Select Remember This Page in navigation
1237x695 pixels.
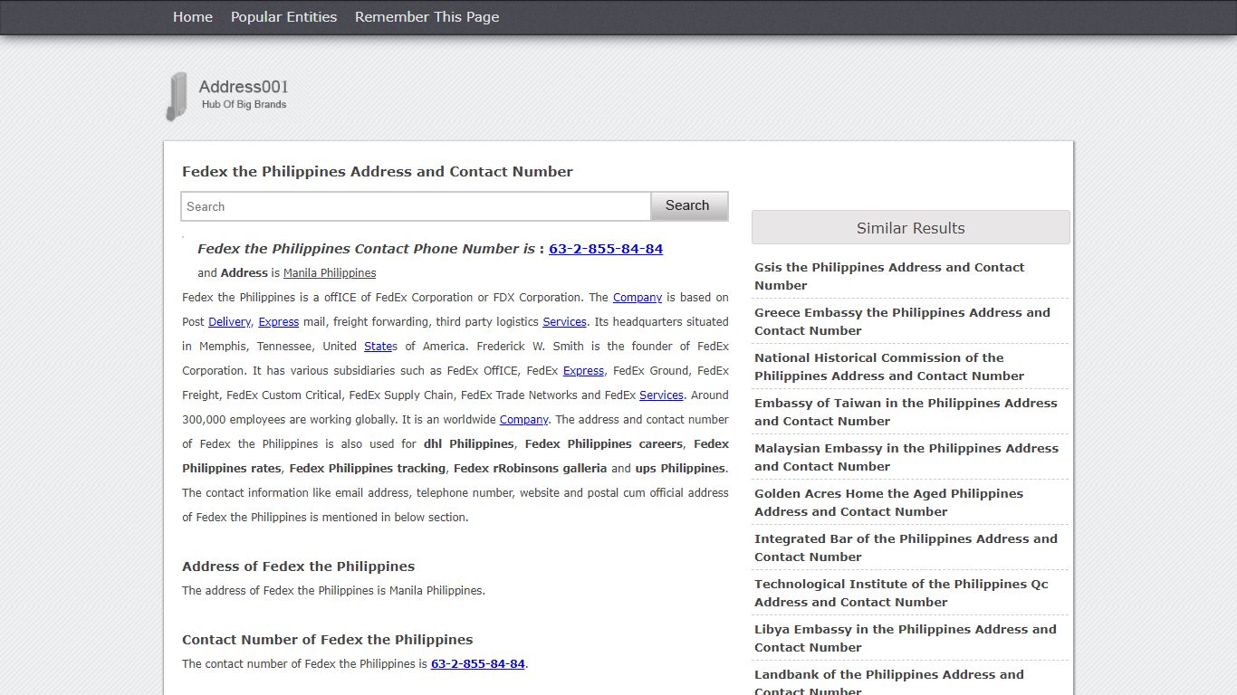tap(427, 17)
